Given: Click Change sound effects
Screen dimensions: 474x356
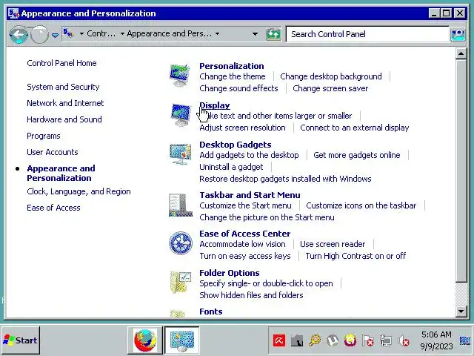Looking at the screenshot, I should pyautogui.click(x=238, y=88).
